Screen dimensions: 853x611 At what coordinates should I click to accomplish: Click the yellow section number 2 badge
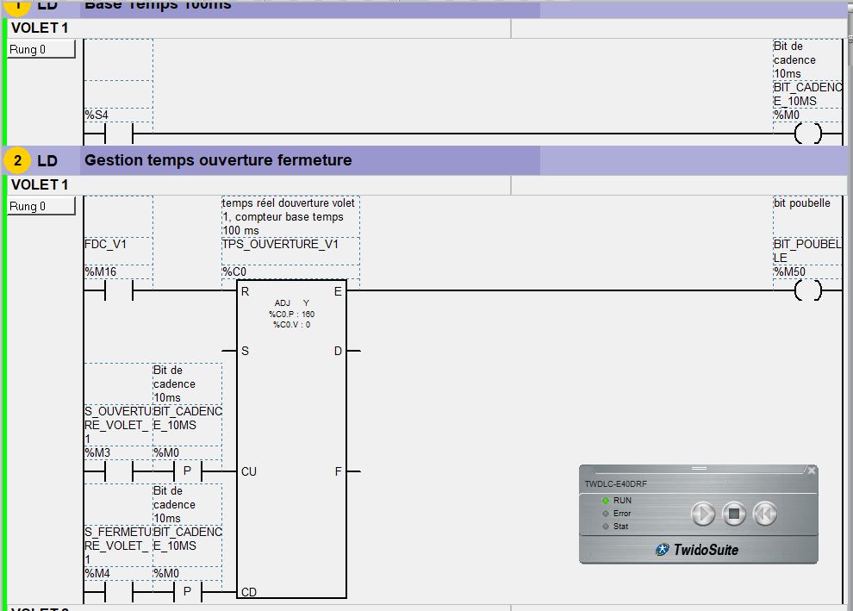click(17, 161)
